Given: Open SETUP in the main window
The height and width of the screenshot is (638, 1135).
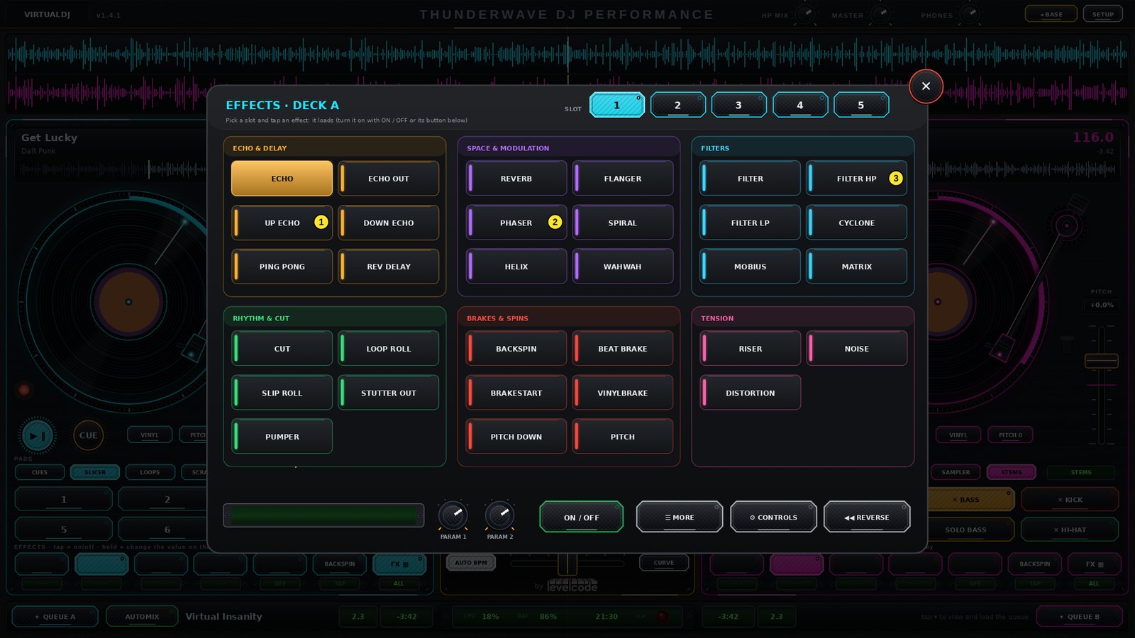Looking at the screenshot, I should tap(1102, 14).
